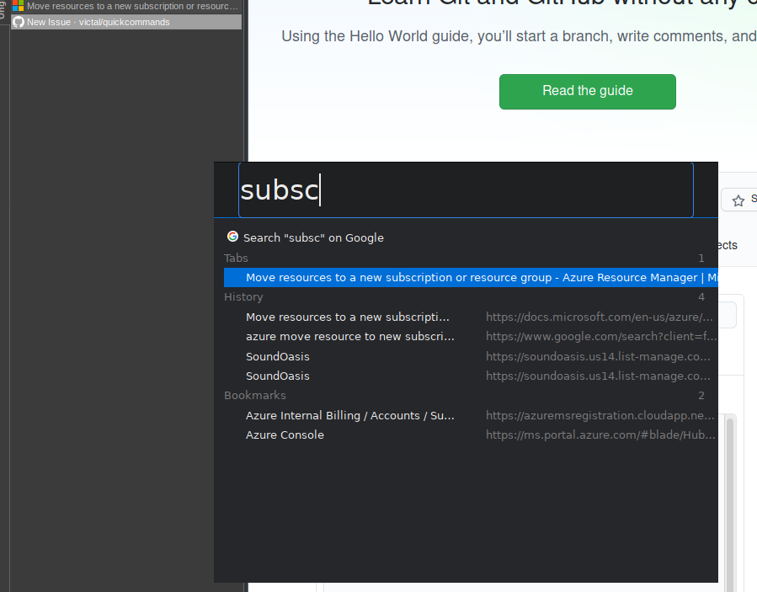This screenshot has width=757, height=592.
Task: Open bookmark Azure Internal Billing / Accounts
Action: pyautogui.click(x=350, y=416)
